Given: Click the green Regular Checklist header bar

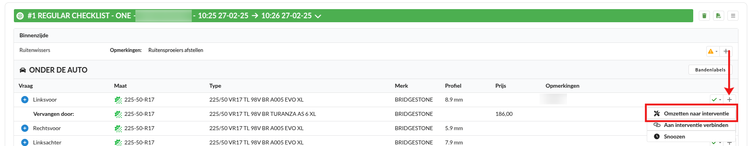Looking at the screenshot, I should click(x=353, y=16).
